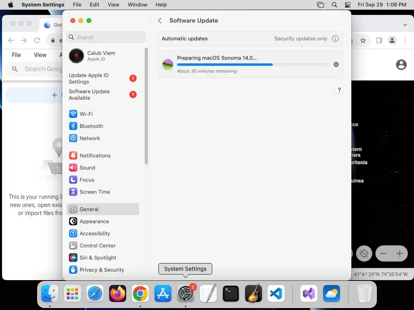Open the cloud weather app in Dock
The image size is (414, 310).
(x=332, y=293)
